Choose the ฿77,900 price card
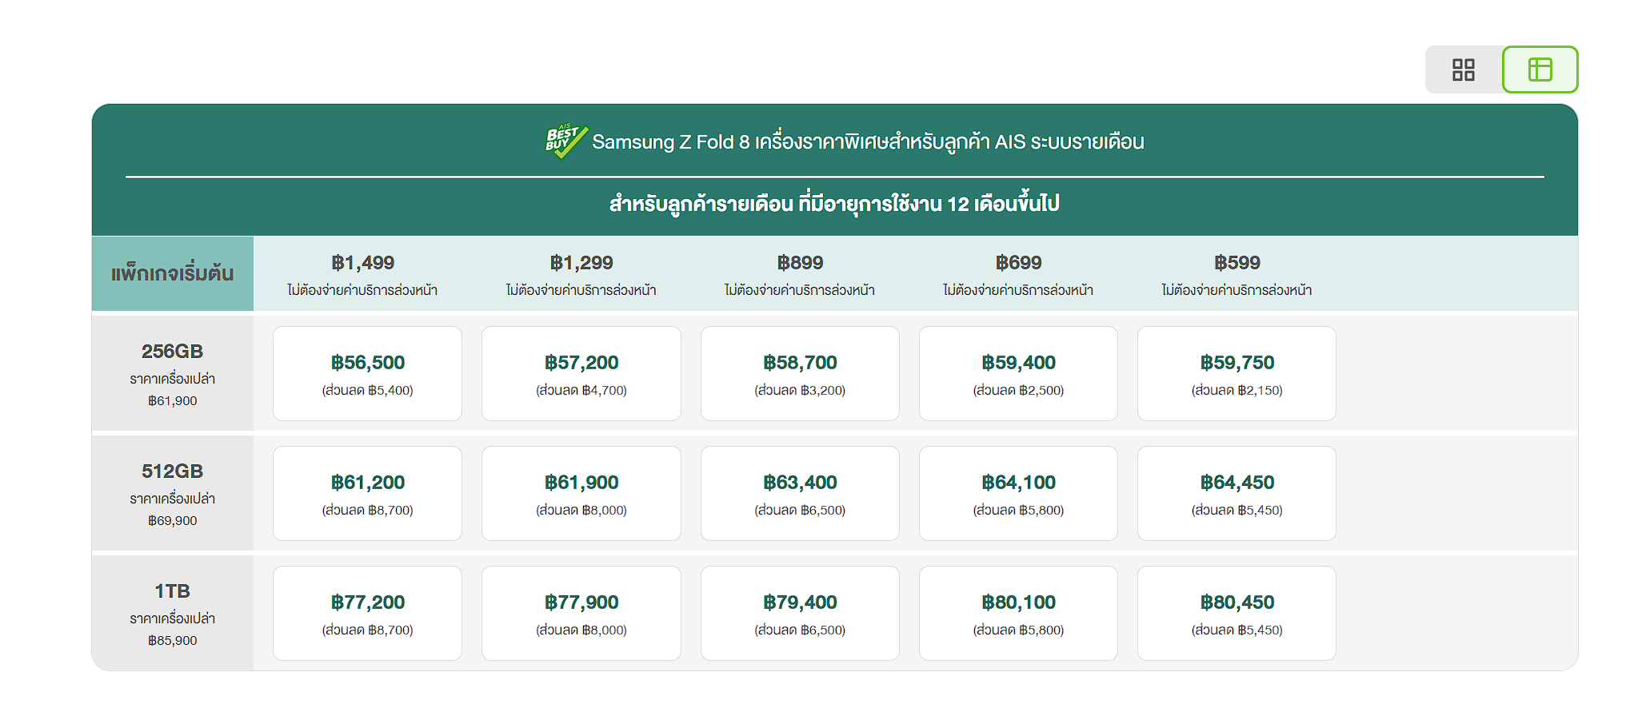 [x=581, y=613]
